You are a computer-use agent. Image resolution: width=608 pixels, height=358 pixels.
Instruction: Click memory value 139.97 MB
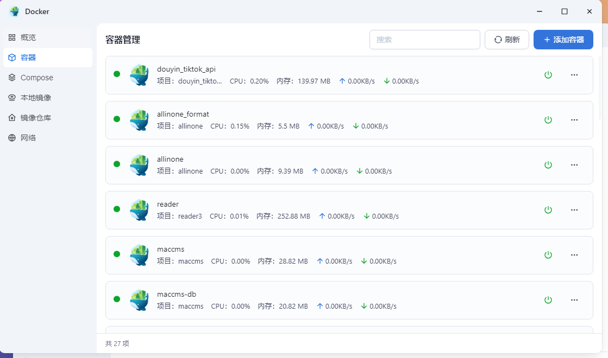tap(314, 81)
